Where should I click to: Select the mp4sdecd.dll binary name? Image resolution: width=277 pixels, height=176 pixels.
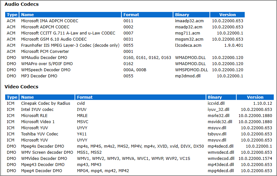[x=221, y=146]
